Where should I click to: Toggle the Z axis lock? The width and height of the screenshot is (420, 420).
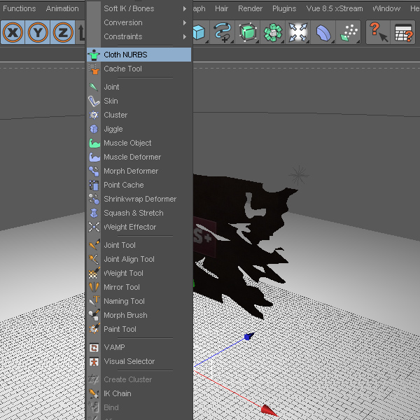(x=63, y=32)
